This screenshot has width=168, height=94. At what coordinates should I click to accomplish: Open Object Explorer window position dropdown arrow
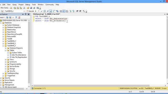click(x=23, y=14)
